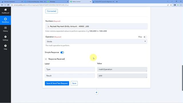
Task: Switch to the MyConnectWay App Facebook tab
Action: point(35,2)
